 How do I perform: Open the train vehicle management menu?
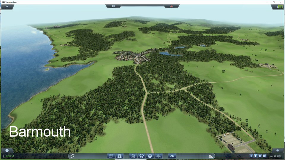point(133,156)
